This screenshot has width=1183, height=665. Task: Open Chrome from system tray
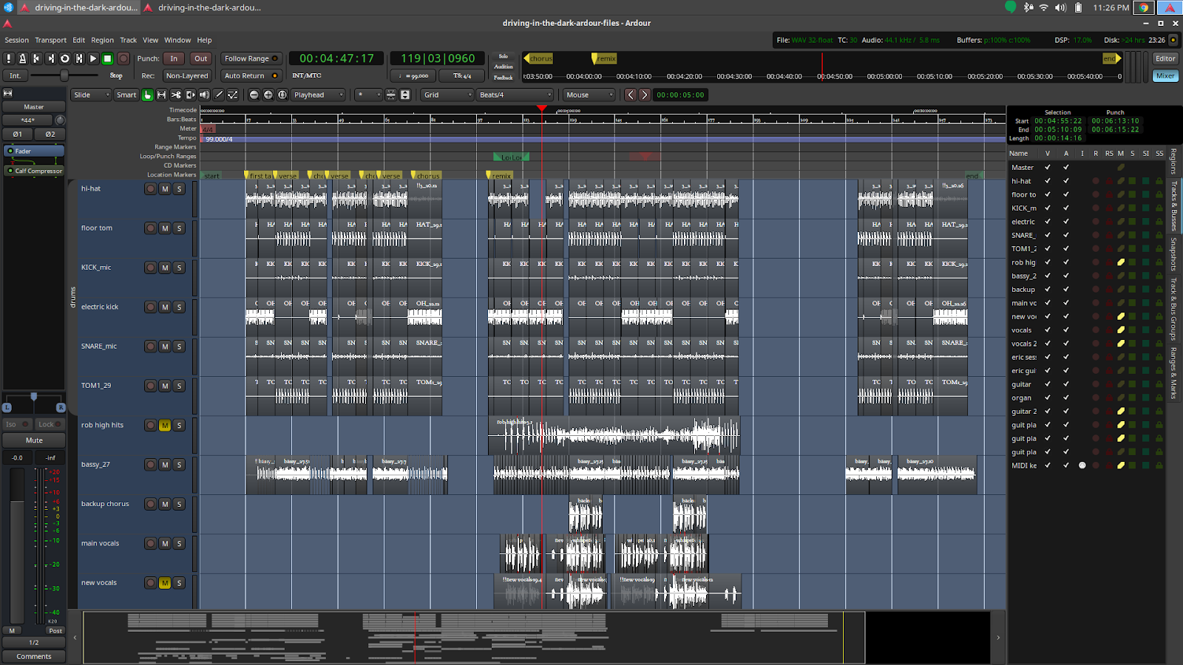[x=1144, y=7]
